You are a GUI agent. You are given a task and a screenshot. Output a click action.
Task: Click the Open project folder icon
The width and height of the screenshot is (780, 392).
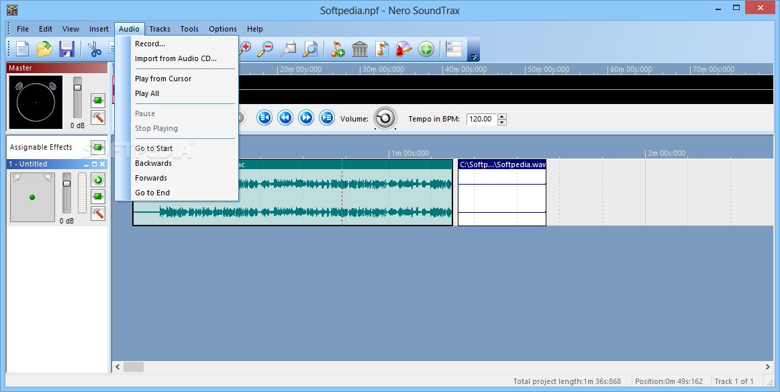(45, 49)
